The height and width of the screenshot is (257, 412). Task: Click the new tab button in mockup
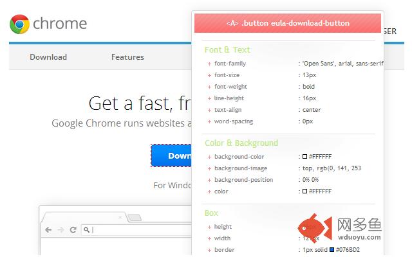tap(135, 217)
